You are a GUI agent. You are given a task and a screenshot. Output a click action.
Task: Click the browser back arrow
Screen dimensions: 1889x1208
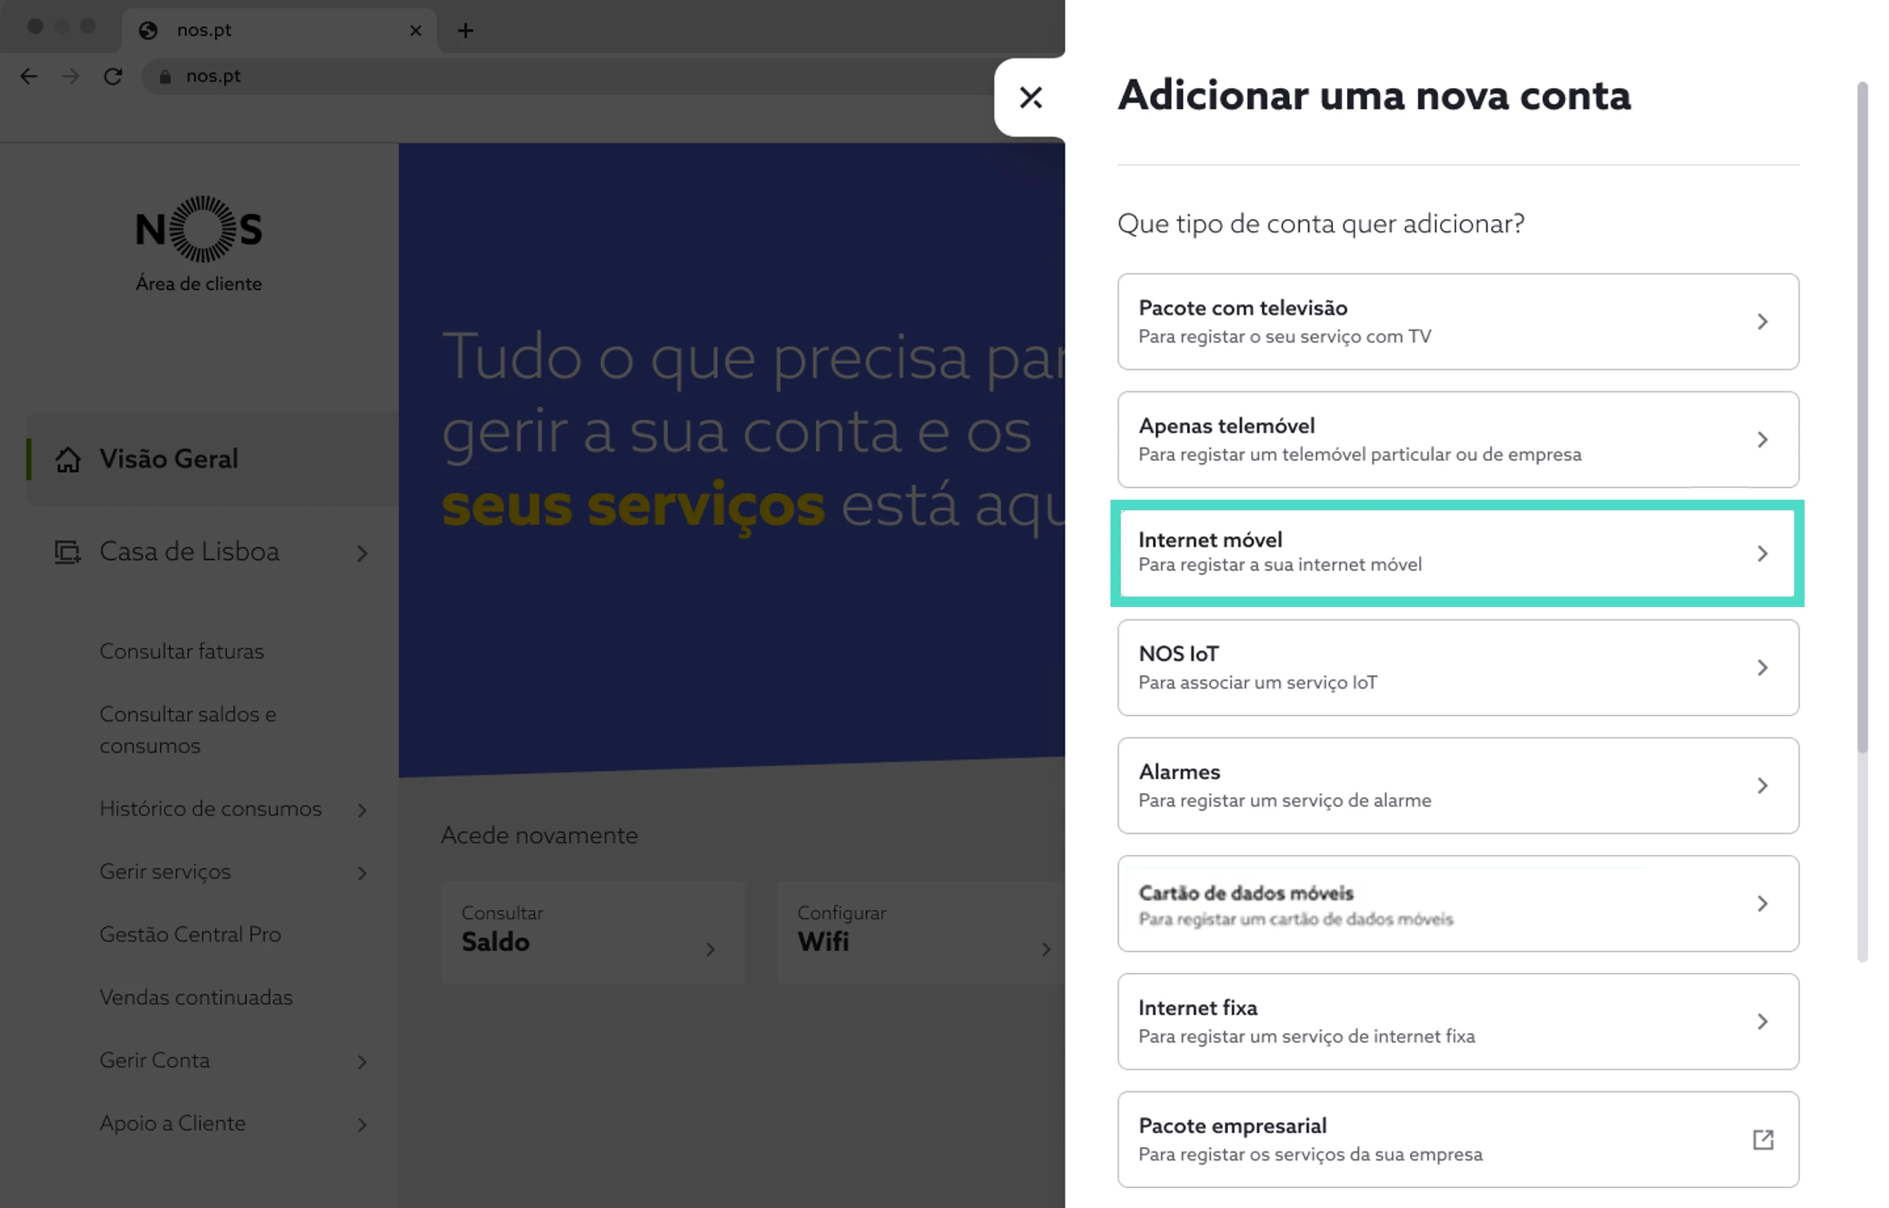(x=29, y=76)
